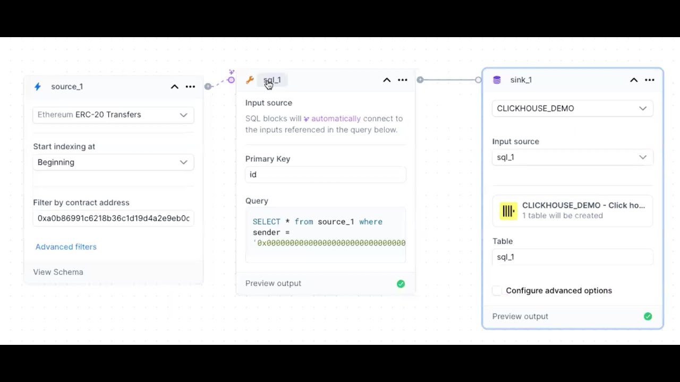Click the CLICKHOUSE_DEMO table info card
The image size is (680, 382).
coord(572,211)
